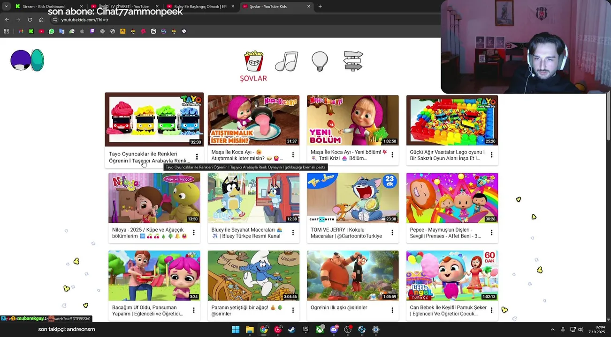
Task: Open the Google Translate bookmark
Action: [x=61, y=31]
